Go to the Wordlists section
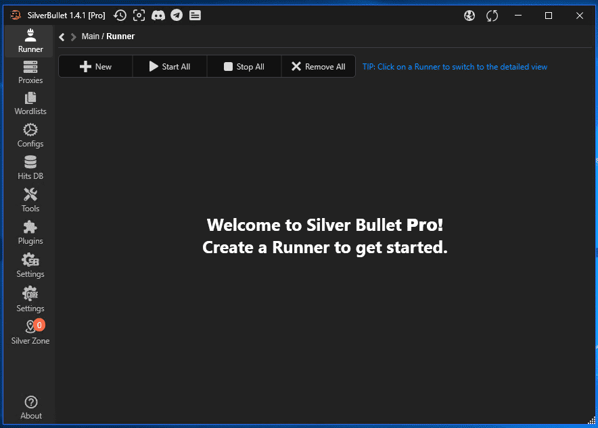 30,103
